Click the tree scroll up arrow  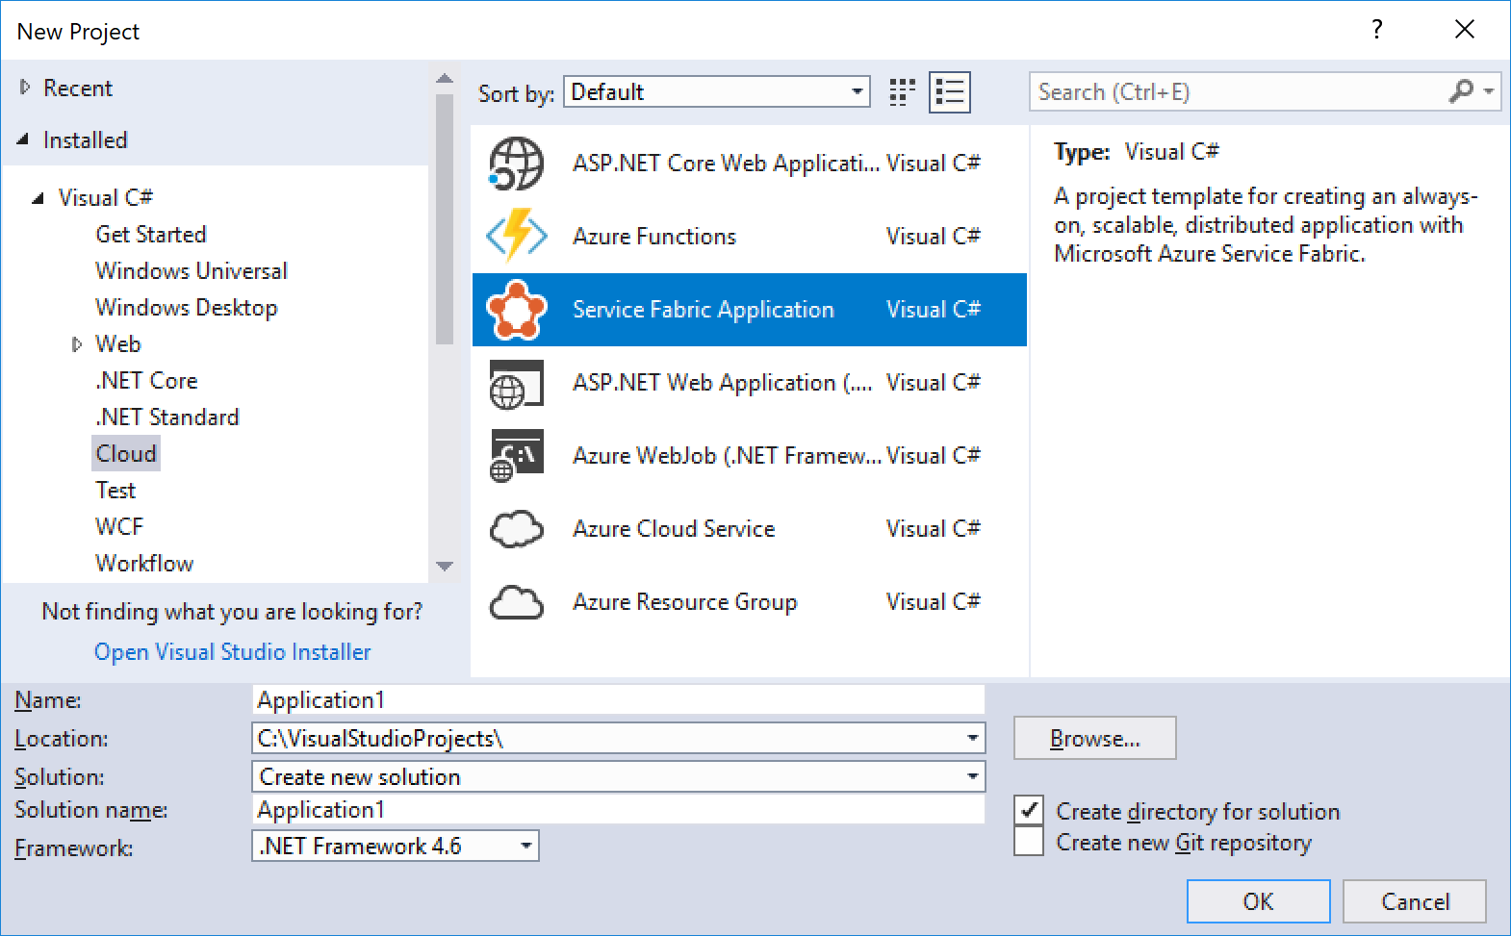point(444,79)
